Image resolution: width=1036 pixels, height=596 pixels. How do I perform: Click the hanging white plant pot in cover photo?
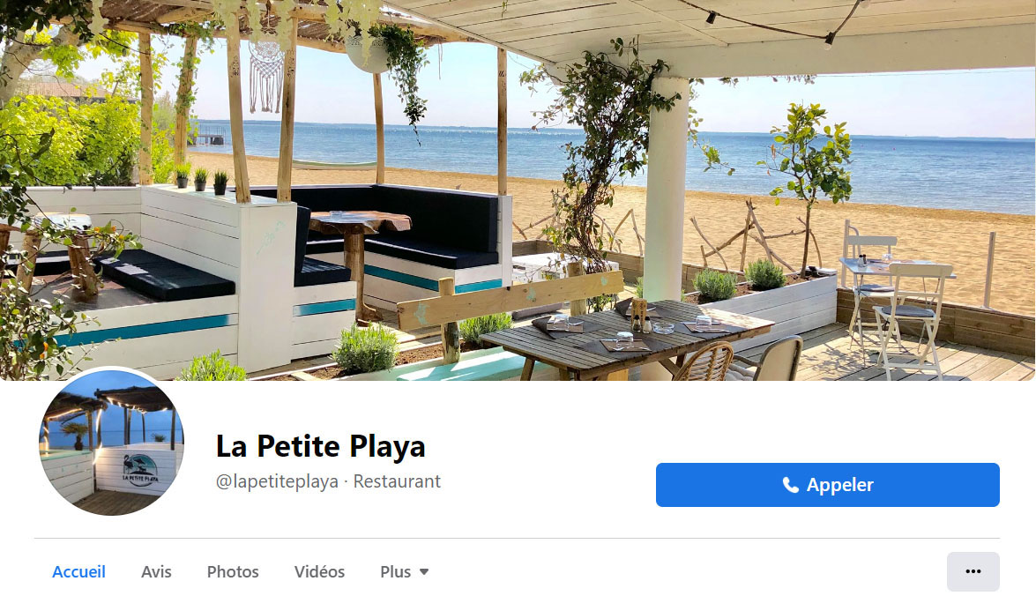pyautogui.click(x=368, y=54)
